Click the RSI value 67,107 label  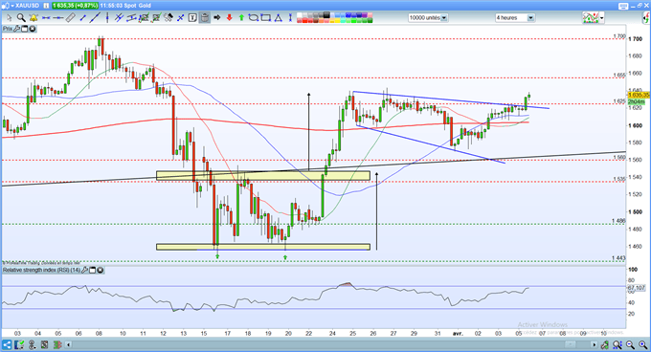click(x=636, y=287)
